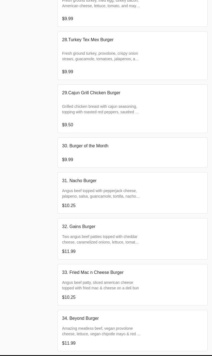Click the Burger of the Month title
Image resolution: width=212 pixels, height=356 pixels.
[85, 146]
